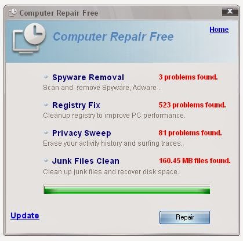Viewport: 243px width, 241px height.
Task: Click the '160.45 MB files found.' text
Action: [x=195, y=161]
